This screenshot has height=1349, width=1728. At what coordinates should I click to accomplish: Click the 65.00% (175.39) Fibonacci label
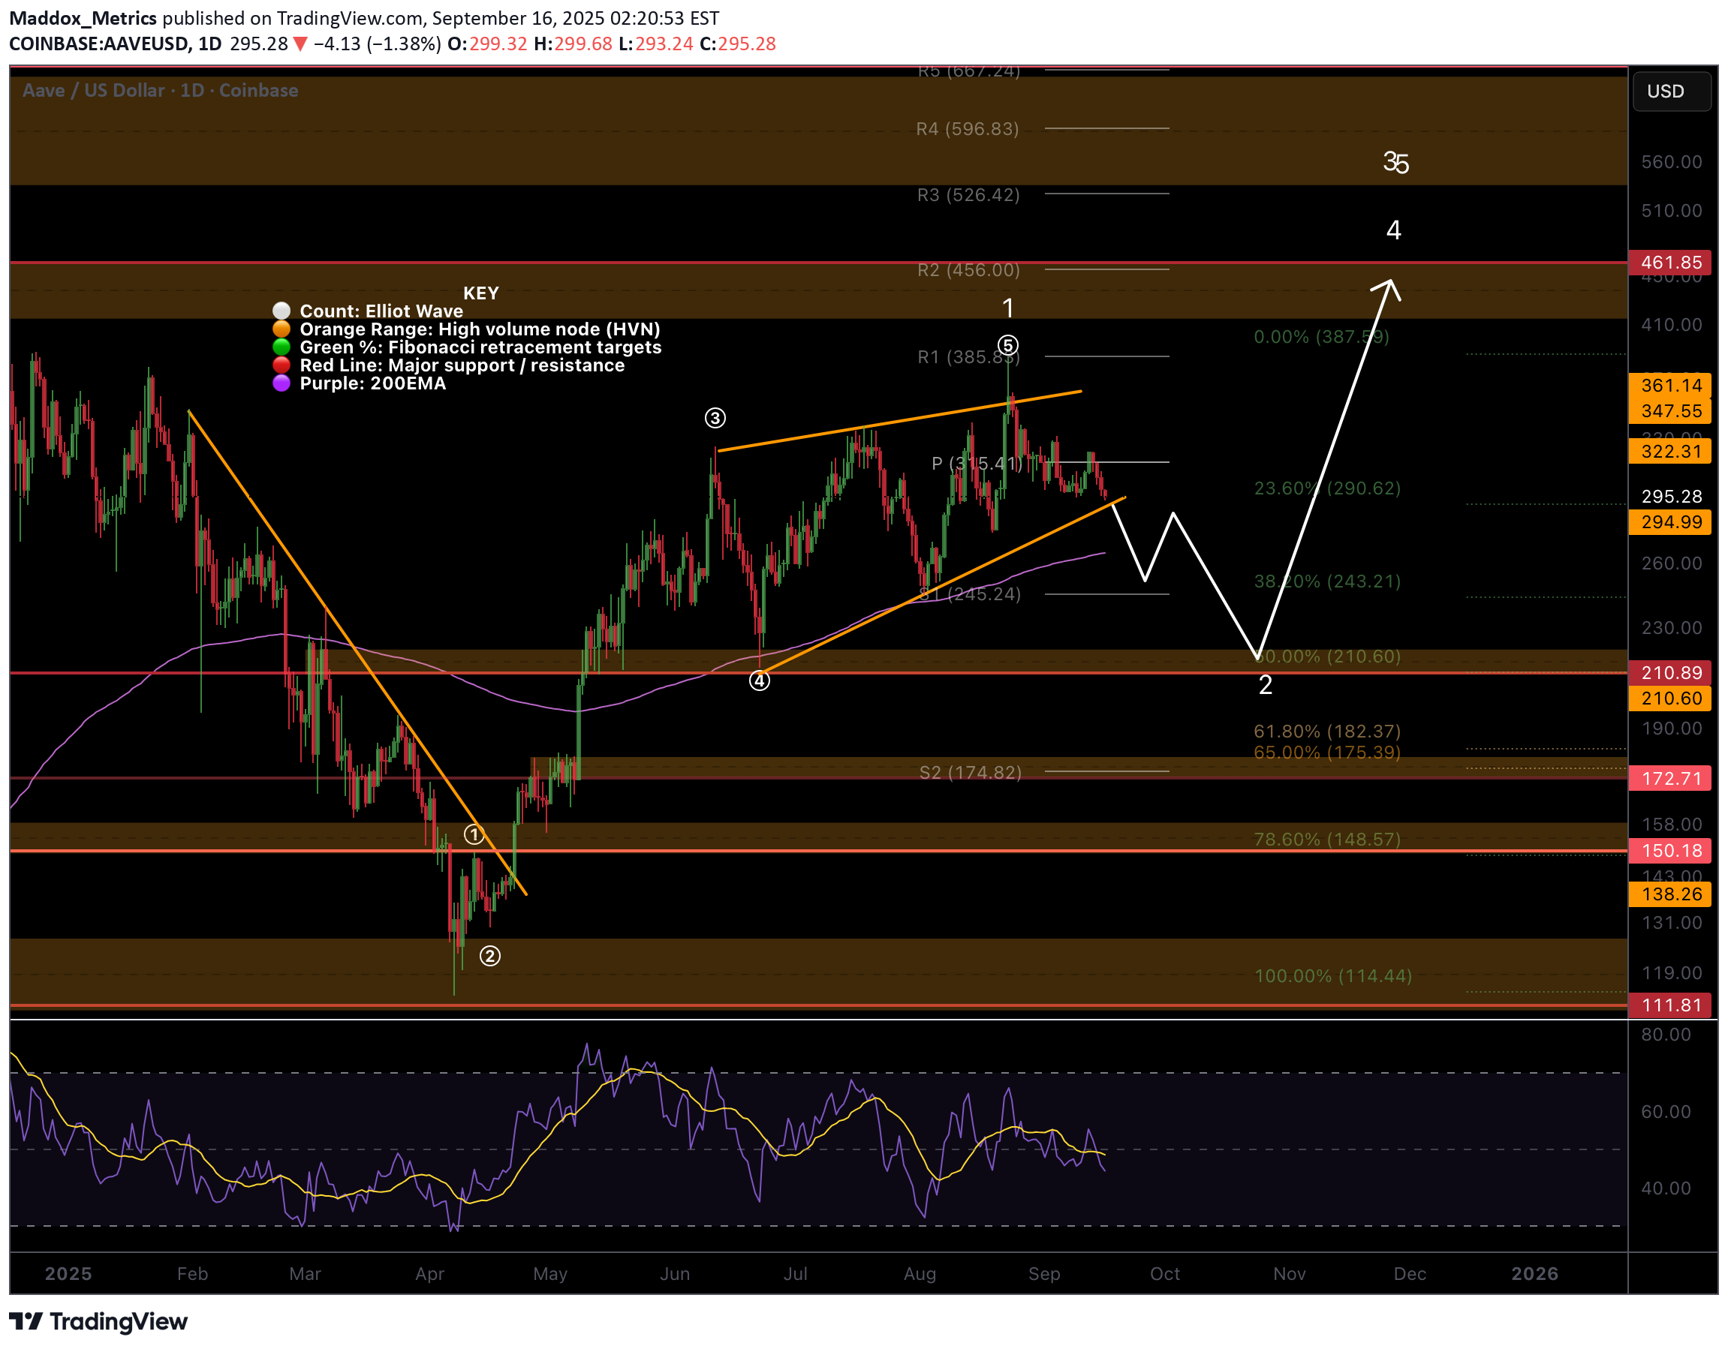(1327, 752)
